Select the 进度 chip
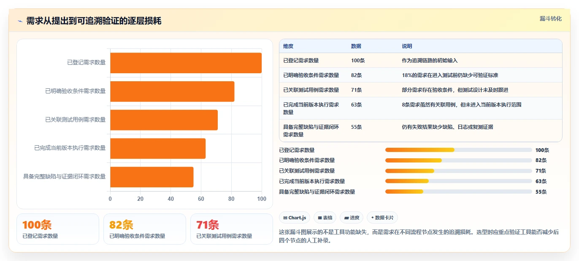This screenshot has height=261, width=579. pos(352,218)
